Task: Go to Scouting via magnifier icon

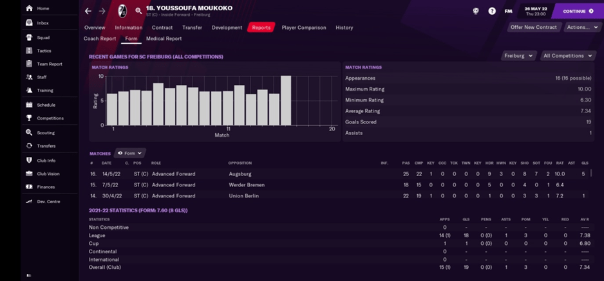Action: (29, 132)
